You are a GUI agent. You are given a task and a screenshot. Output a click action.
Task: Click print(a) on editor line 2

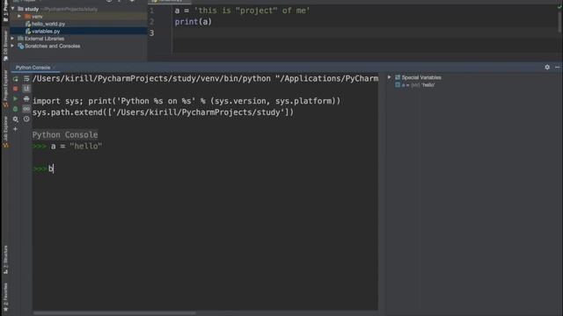point(194,22)
